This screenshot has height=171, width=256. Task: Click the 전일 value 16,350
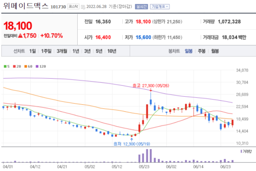pyautogui.click(x=103, y=22)
